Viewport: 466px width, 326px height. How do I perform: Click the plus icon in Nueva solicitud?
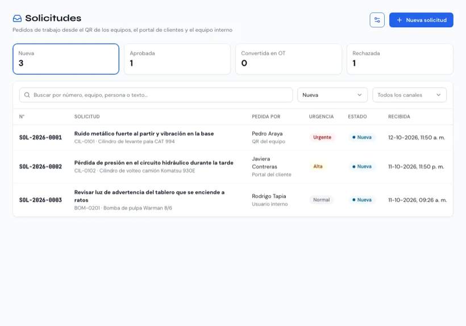click(400, 20)
